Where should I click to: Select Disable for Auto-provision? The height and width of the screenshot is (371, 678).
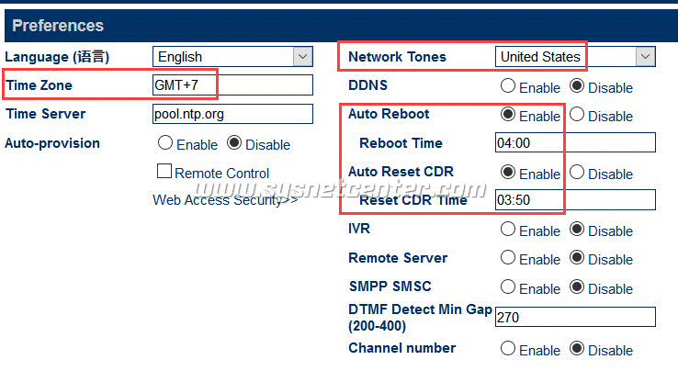(x=234, y=142)
